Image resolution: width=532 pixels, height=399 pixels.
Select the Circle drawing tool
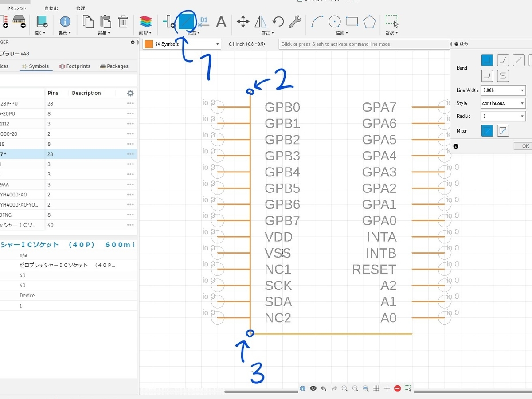(x=334, y=21)
